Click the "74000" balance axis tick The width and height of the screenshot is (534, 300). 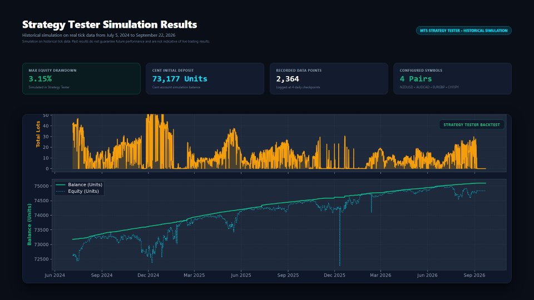42,216
